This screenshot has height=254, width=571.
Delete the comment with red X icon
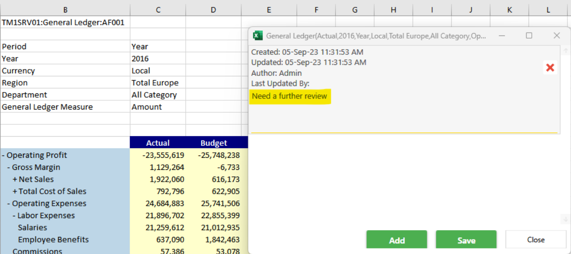coord(550,68)
